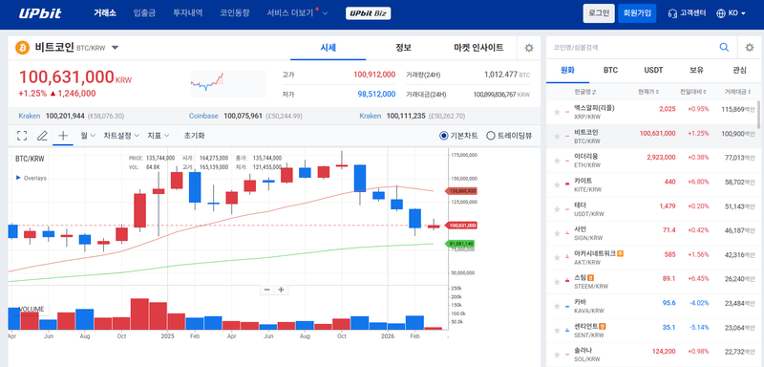Sort list by 현재가 column
The width and height of the screenshot is (764, 367).
(x=648, y=92)
